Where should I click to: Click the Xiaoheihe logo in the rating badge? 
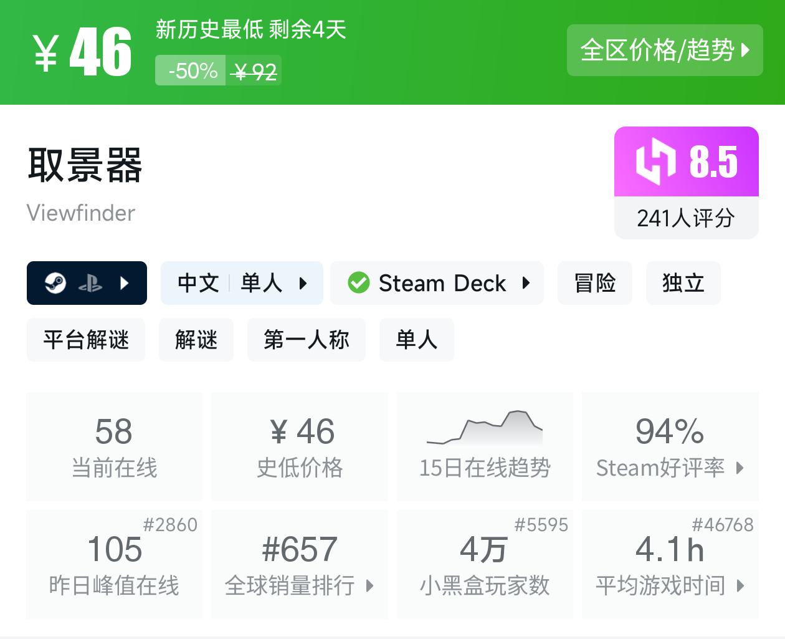pyautogui.click(x=655, y=161)
